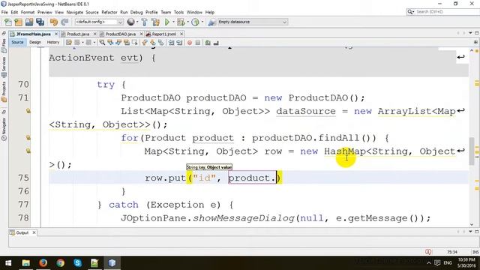Image resolution: width=480 pixels, height=270 pixels.
Task: Open the Projects side panel
Action: pyautogui.click(x=4, y=91)
